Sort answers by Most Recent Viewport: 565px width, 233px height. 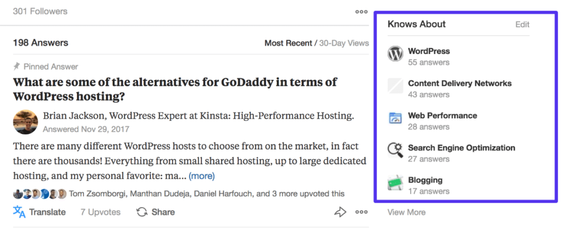pyautogui.click(x=287, y=43)
